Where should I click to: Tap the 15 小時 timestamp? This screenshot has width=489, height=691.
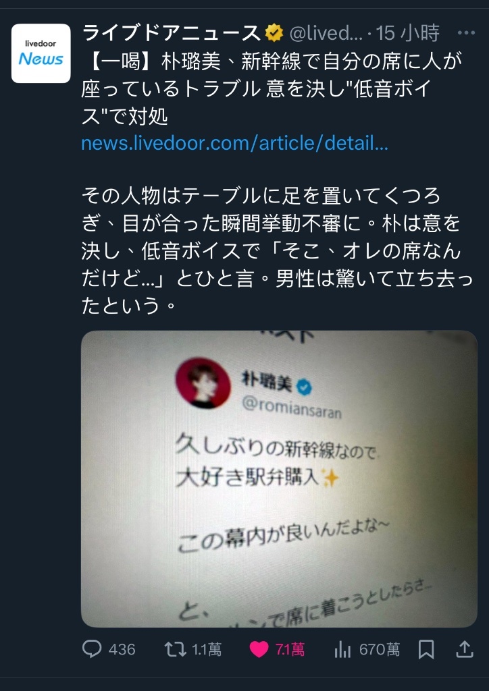pyautogui.click(x=408, y=34)
